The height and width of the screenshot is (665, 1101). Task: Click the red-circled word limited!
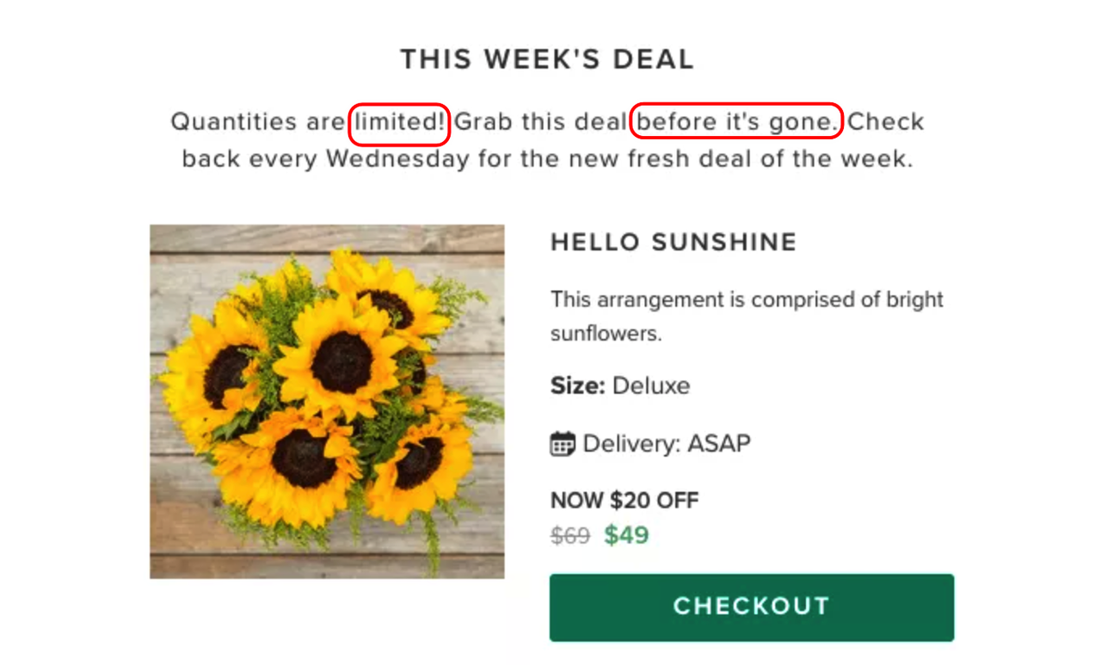pyautogui.click(x=399, y=122)
